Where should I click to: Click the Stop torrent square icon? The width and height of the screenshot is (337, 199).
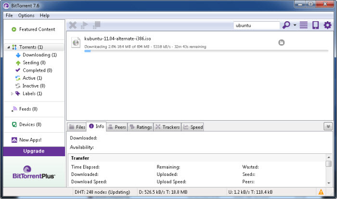pos(96,25)
